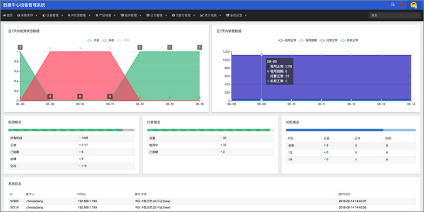Enable the greyed-out 未知 legend series
Screen dimensions: 424x212
point(123,40)
